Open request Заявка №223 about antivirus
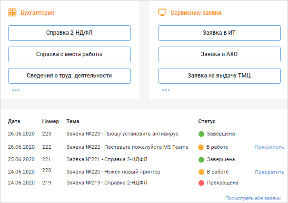This screenshot has width=288, height=203. 122,134
